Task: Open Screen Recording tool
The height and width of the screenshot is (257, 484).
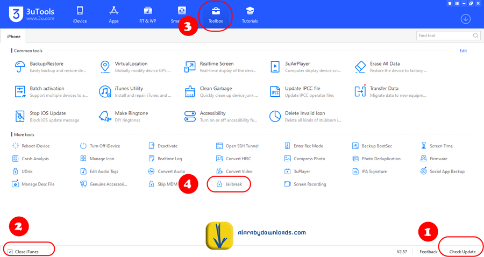Action: 305,184
